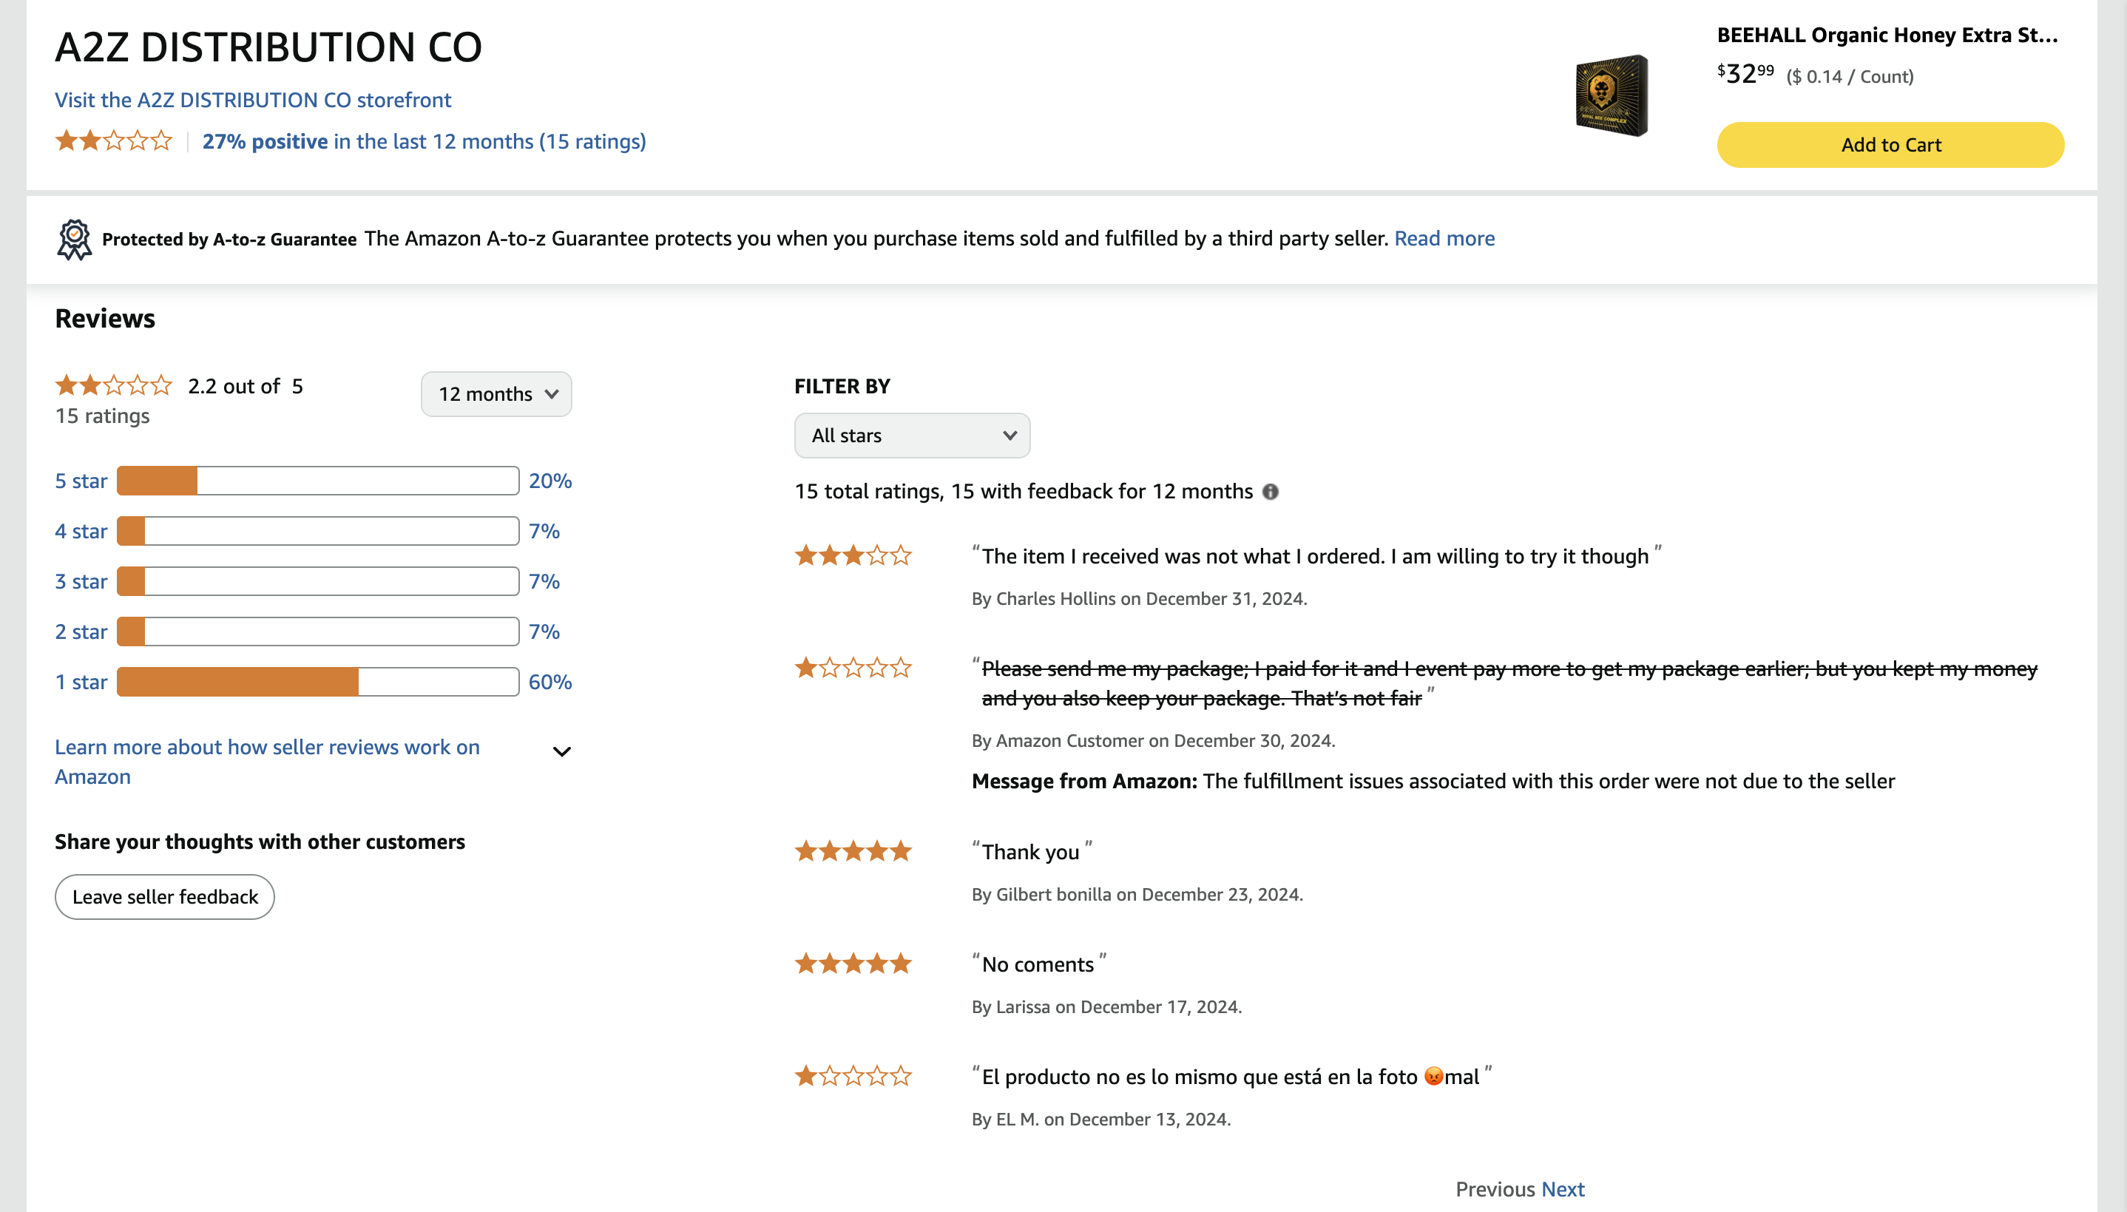Image resolution: width=2127 pixels, height=1212 pixels.
Task: Open the All stars filter dropdown
Action: [913, 436]
